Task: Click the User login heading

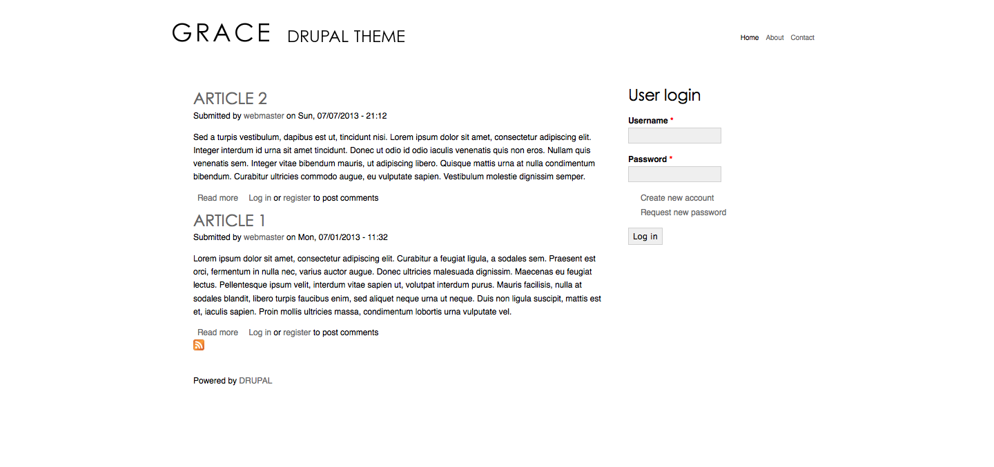Action: [x=664, y=95]
